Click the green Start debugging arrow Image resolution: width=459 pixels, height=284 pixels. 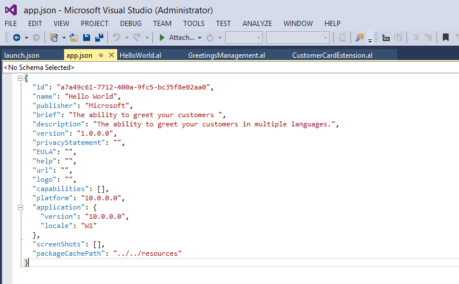162,38
